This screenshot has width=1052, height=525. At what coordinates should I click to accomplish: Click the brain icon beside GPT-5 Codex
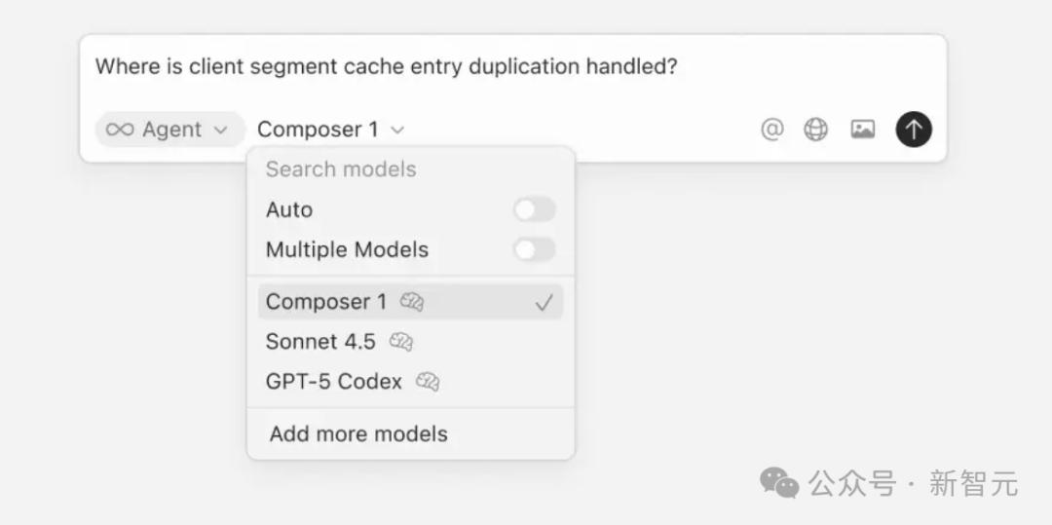(428, 382)
